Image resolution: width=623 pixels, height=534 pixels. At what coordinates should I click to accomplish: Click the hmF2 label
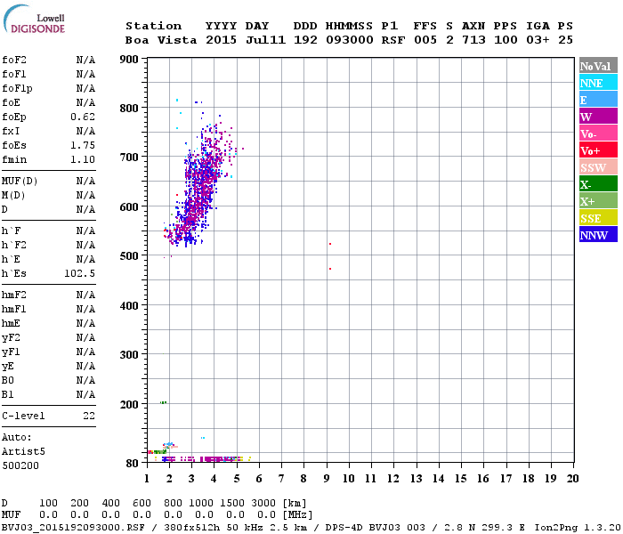pos(14,295)
